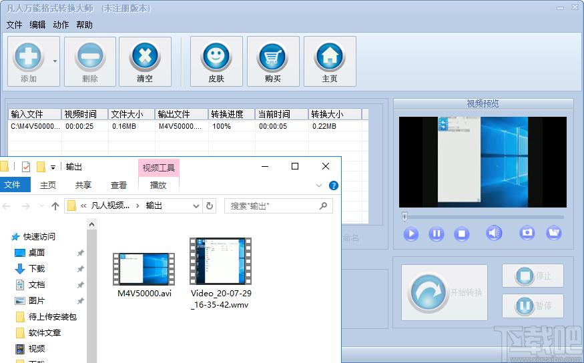
Task: Select the M4V50000.avi file
Action: point(144,275)
